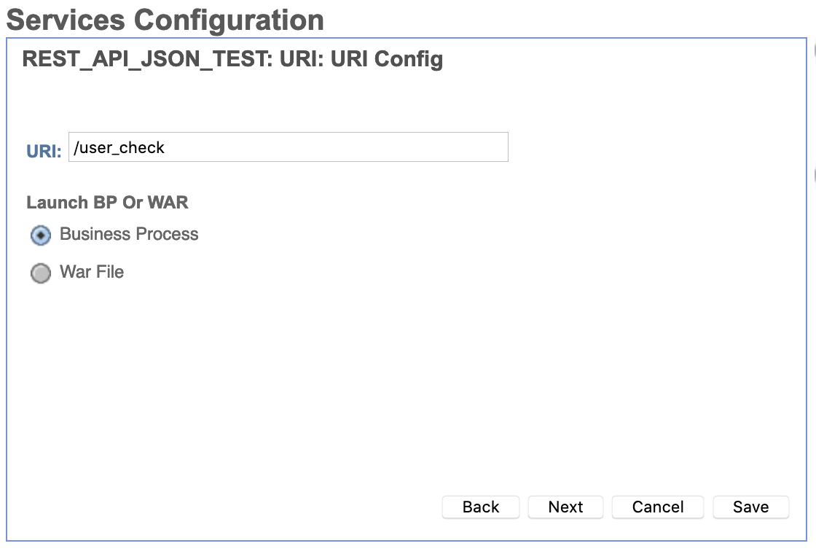The height and width of the screenshot is (554, 816).
Task: Place cursor in the /user_check input box
Action: (288, 147)
